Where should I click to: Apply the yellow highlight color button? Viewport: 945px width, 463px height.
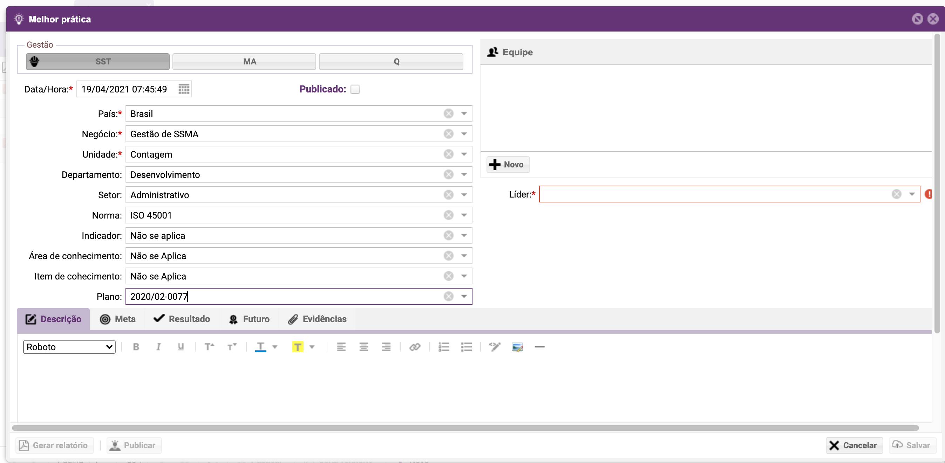coord(298,346)
